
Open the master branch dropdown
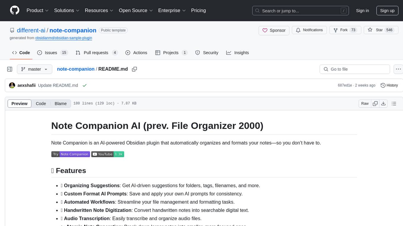point(34,69)
